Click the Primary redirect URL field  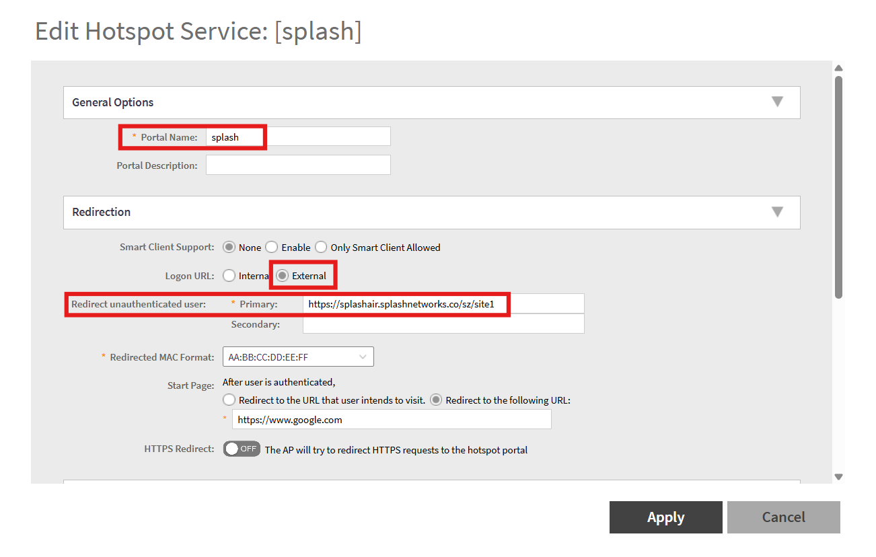[443, 304]
